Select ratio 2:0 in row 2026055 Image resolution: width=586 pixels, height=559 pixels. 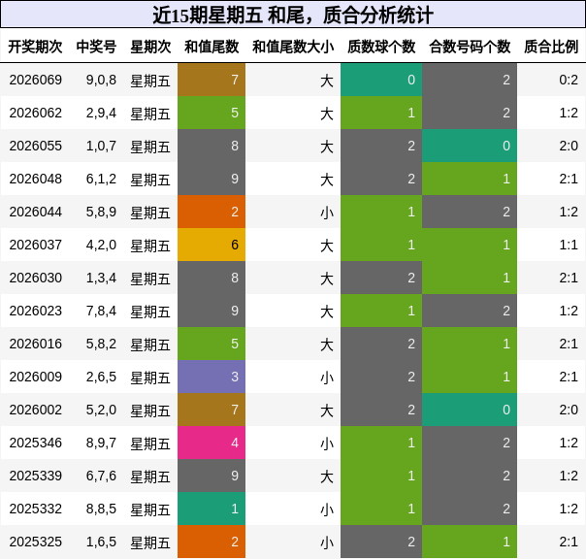pyautogui.click(x=569, y=146)
